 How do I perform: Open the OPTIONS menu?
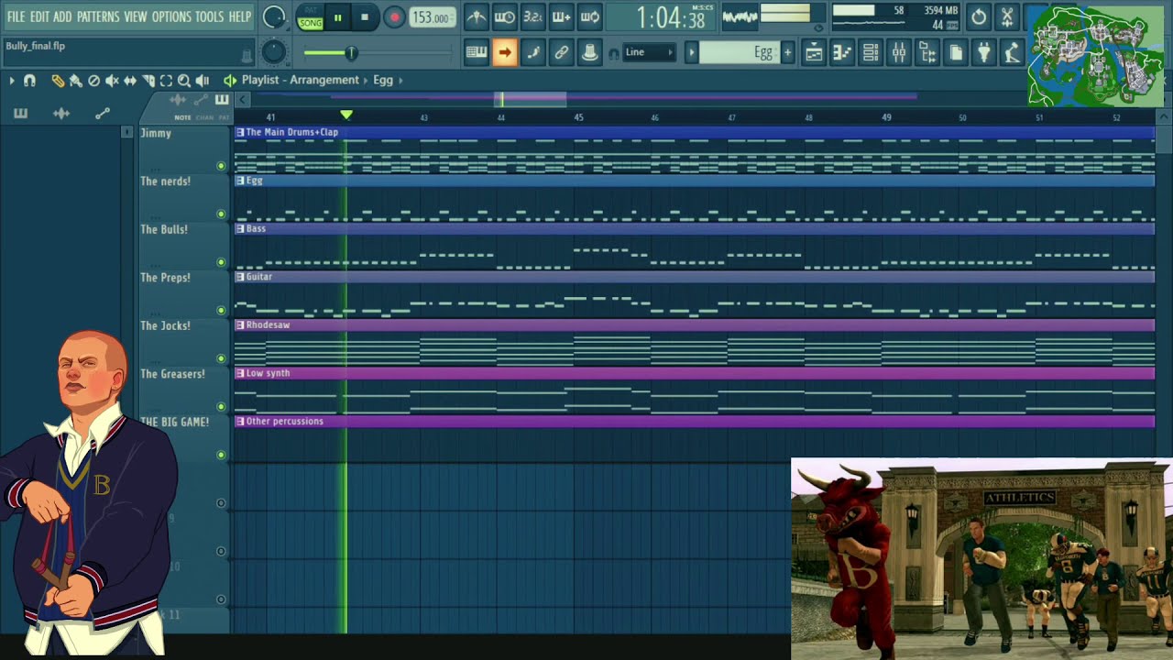point(171,16)
